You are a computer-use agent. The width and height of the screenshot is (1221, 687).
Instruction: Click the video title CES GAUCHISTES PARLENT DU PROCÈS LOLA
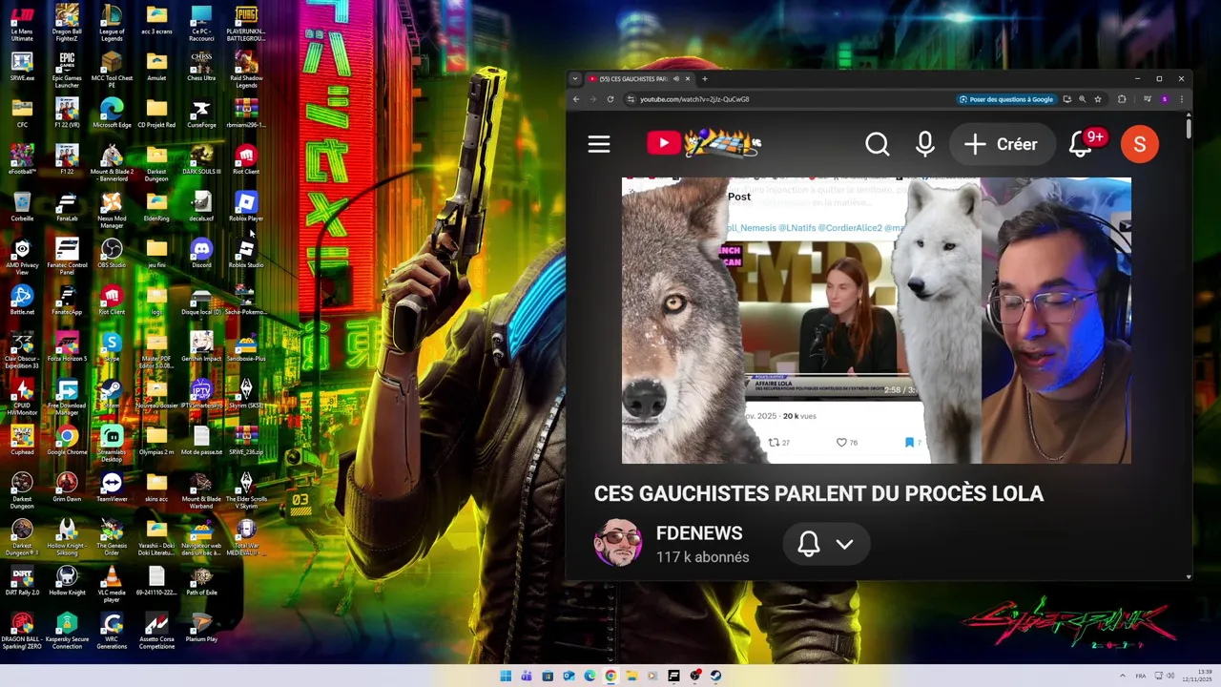[x=819, y=493]
